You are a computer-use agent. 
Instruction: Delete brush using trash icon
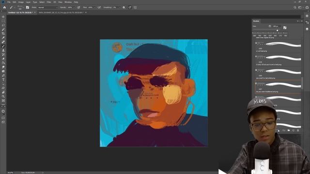(x=298, y=130)
